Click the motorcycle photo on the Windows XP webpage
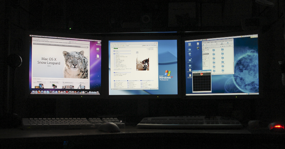 [142, 64]
